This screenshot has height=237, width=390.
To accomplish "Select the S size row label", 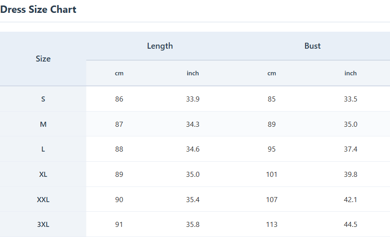I will click(x=43, y=99).
